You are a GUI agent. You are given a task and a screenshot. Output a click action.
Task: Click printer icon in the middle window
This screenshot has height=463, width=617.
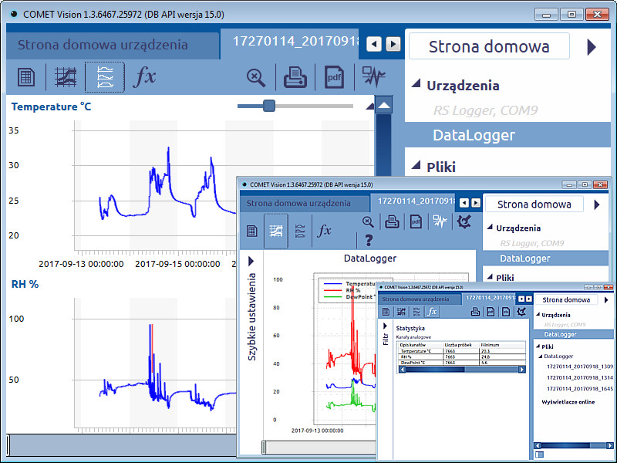pyautogui.click(x=392, y=221)
